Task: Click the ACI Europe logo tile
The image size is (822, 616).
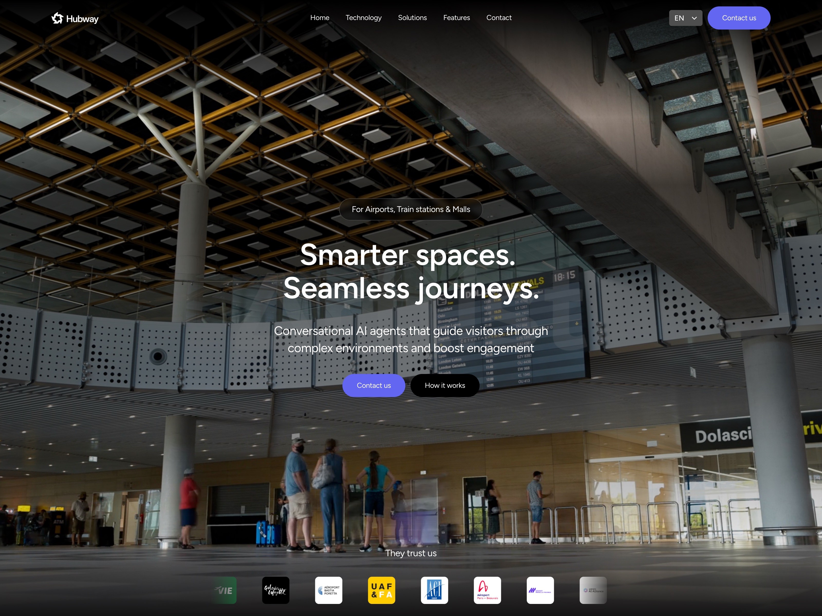Action: (x=434, y=590)
